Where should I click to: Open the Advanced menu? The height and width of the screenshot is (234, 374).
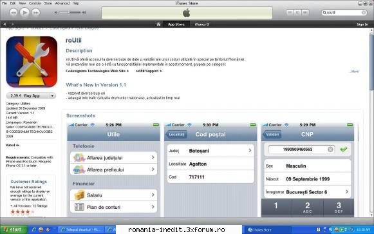(x=62, y=3)
